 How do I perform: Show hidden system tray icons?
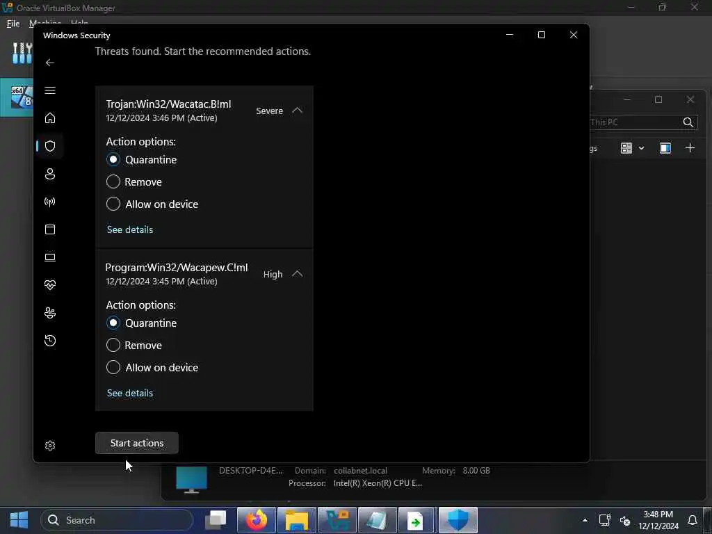pos(585,520)
